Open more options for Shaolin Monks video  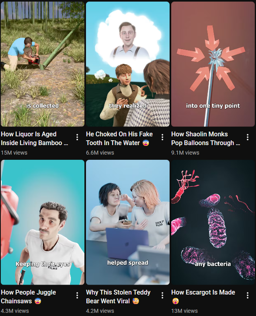click(248, 137)
